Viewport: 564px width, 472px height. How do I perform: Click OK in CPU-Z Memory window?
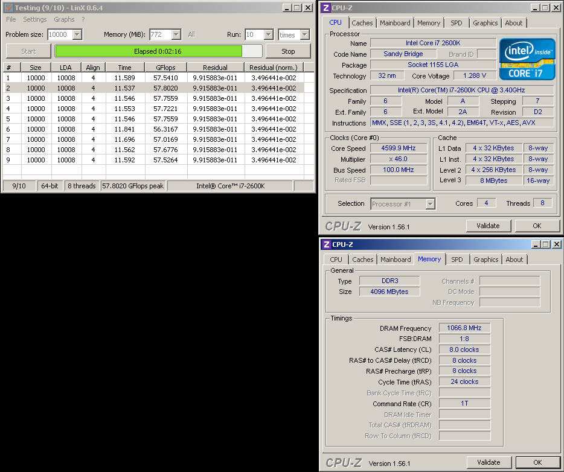pos(538,463)
